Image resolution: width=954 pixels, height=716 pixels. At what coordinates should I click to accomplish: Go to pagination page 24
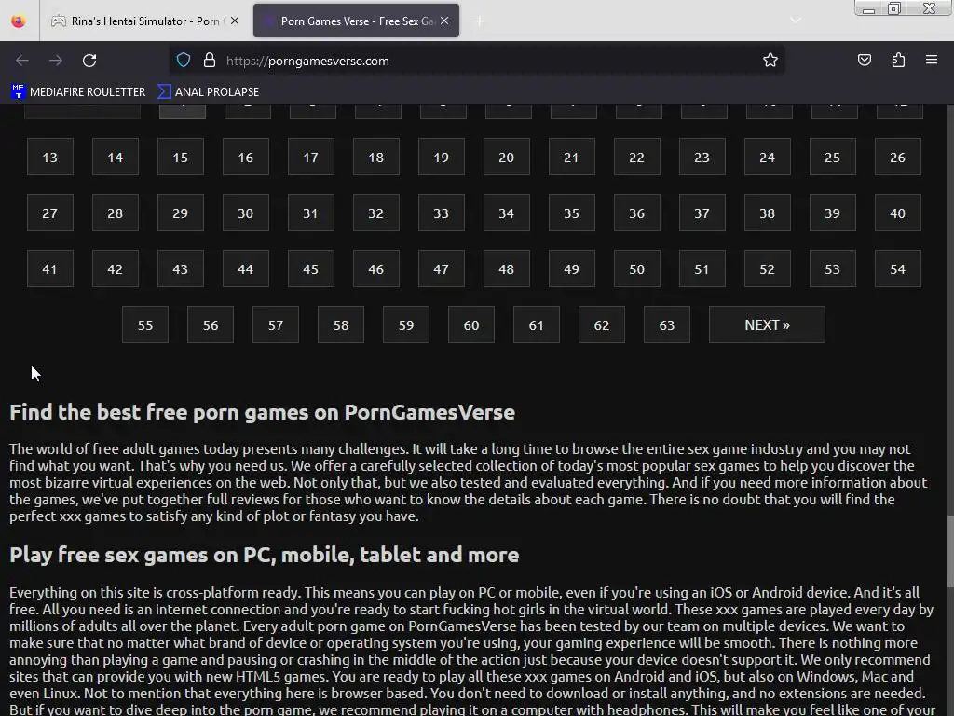768,157
